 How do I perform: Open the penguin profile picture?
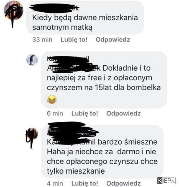click(32, 59)
